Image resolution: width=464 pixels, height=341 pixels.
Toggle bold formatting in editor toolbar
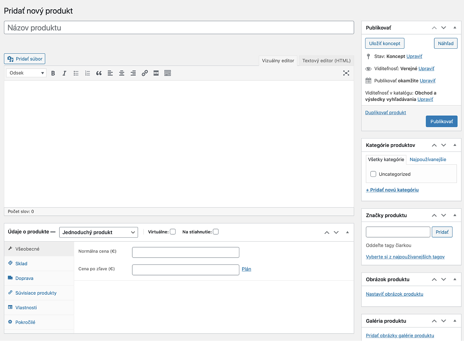[x=53, y=73]
